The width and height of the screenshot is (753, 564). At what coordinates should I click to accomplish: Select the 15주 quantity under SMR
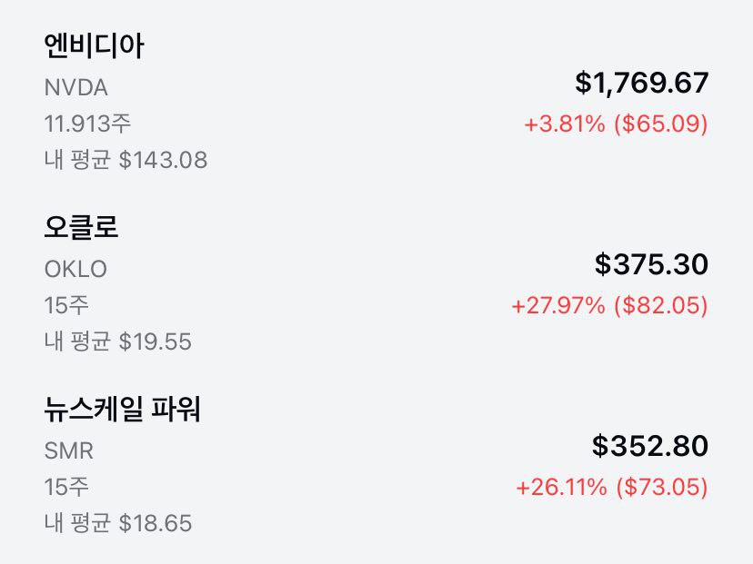coord(66,487)
